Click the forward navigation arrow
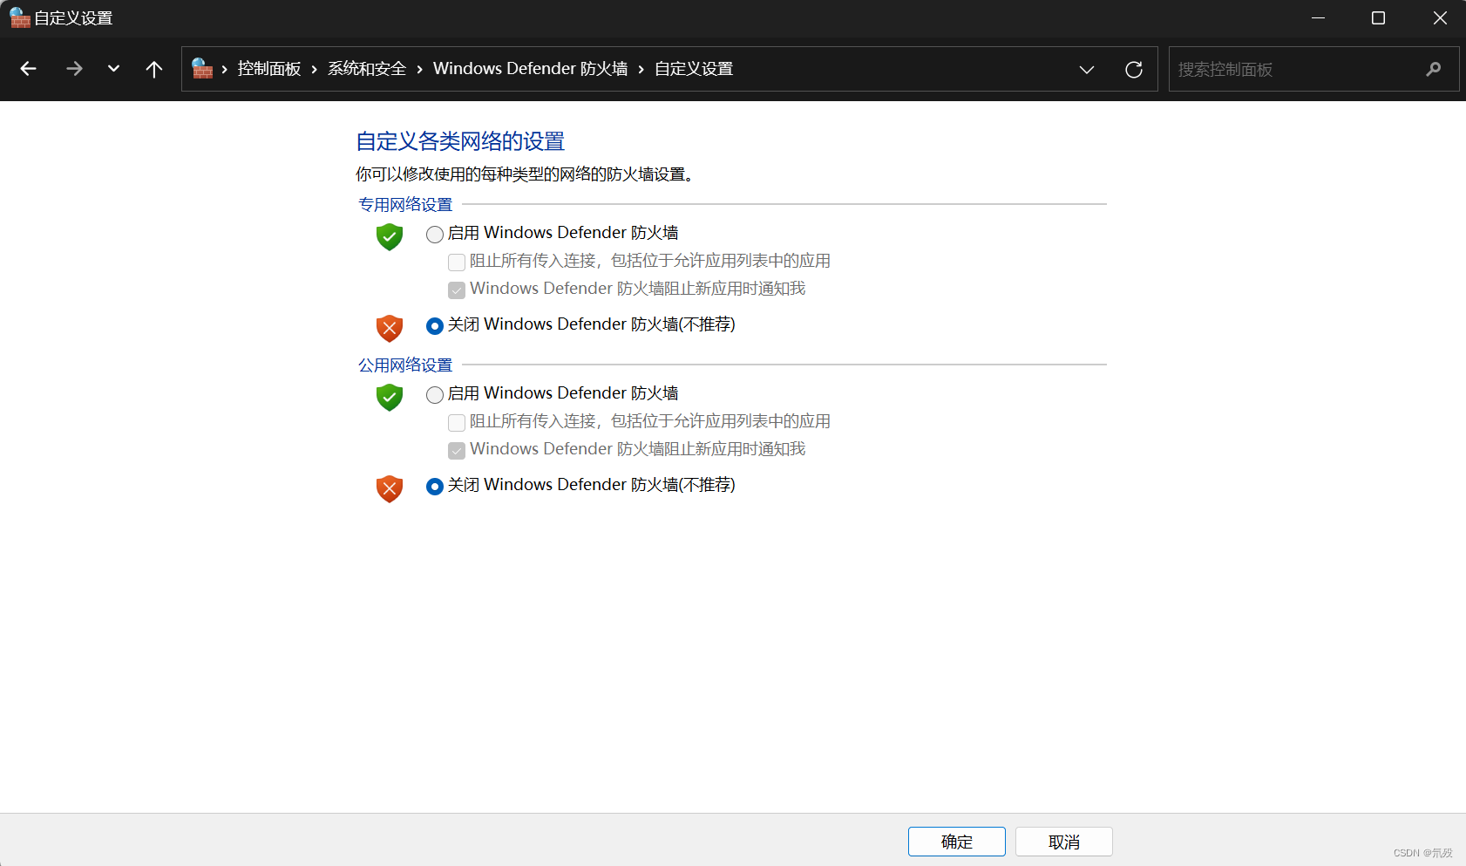 (74, 69)
